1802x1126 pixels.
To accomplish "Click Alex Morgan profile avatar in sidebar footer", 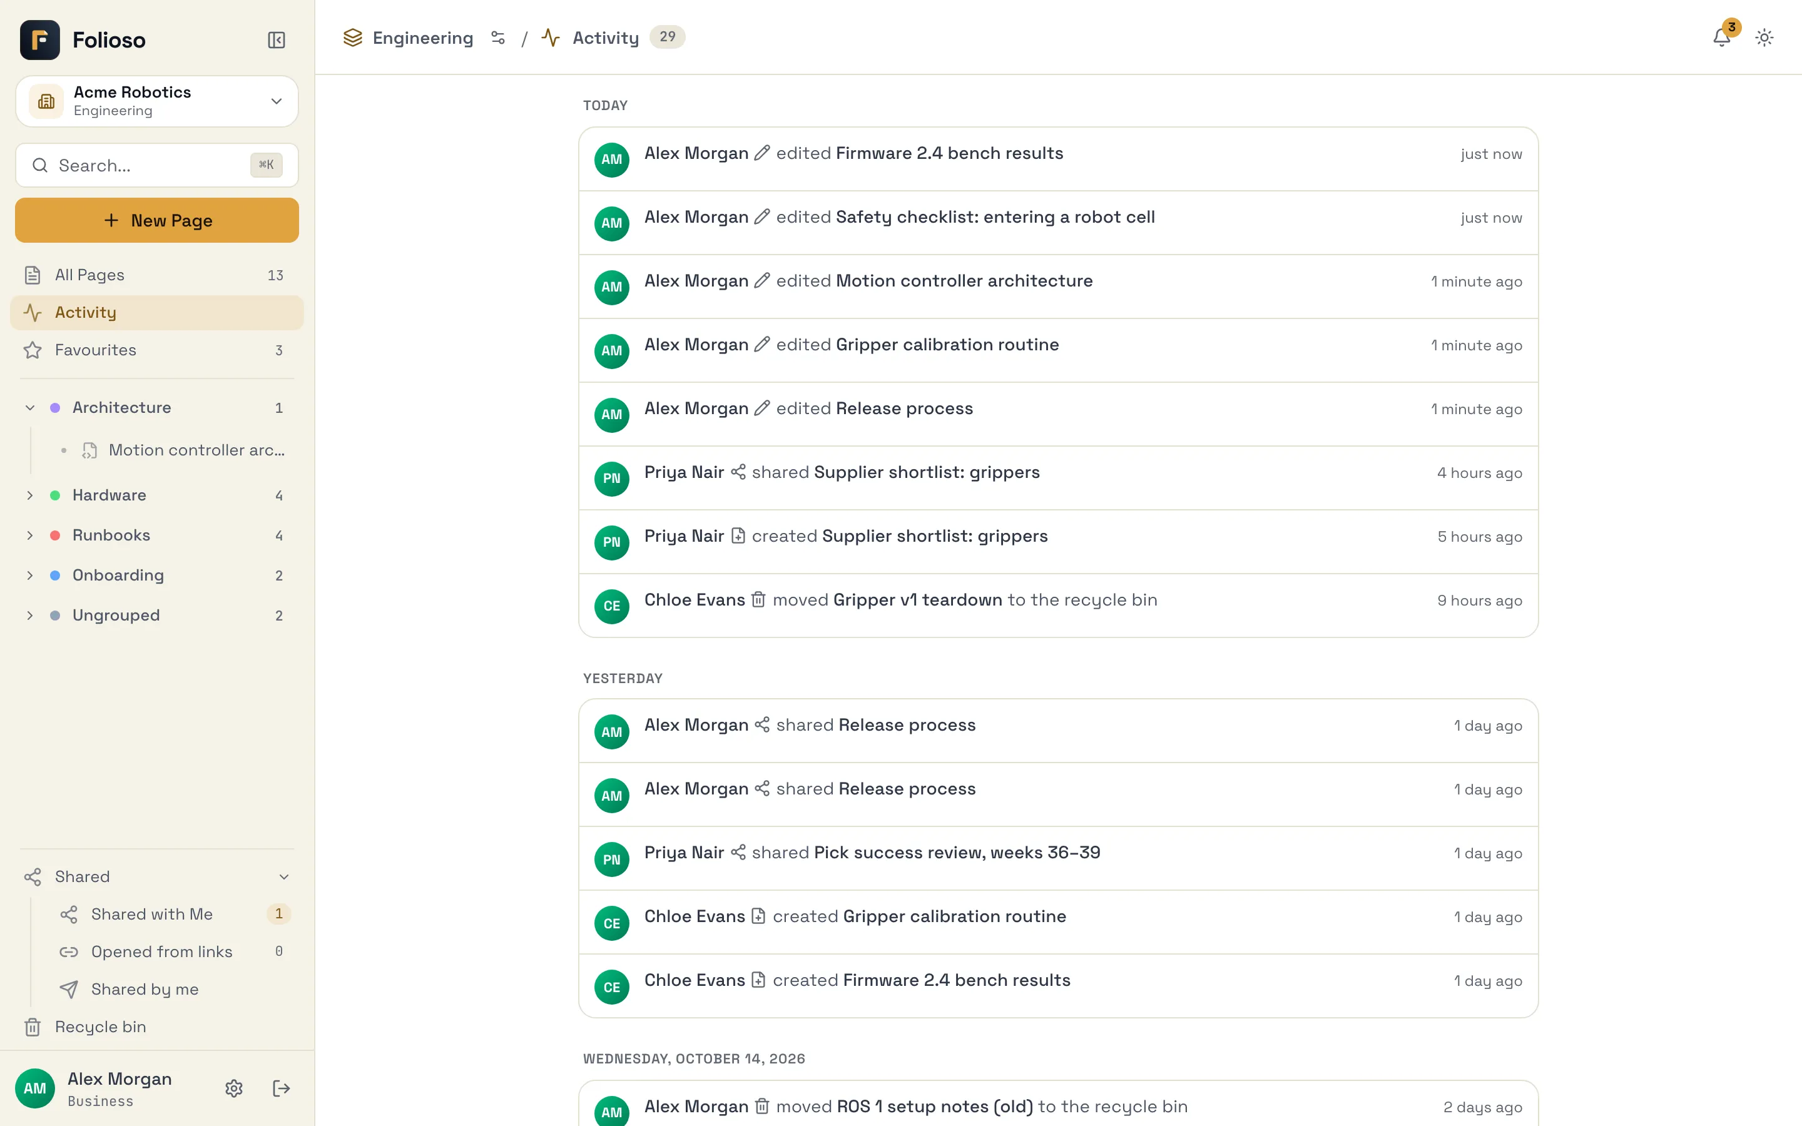I will pos(35,1088).
